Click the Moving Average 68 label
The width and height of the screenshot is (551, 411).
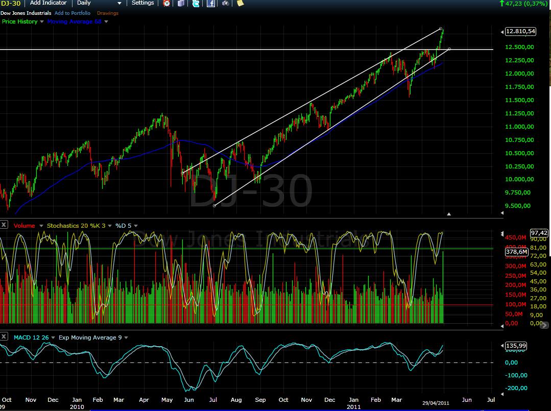pos(74,21)
